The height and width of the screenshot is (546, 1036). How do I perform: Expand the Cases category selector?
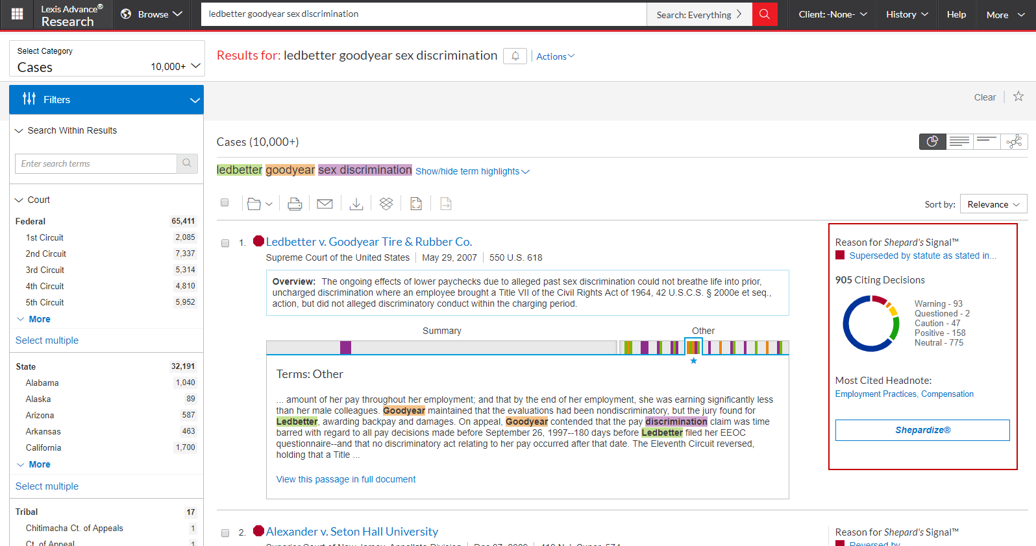(x=107, y=59)
